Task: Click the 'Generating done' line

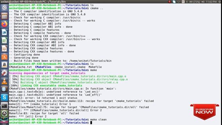Action: click(x=24, y=58)
